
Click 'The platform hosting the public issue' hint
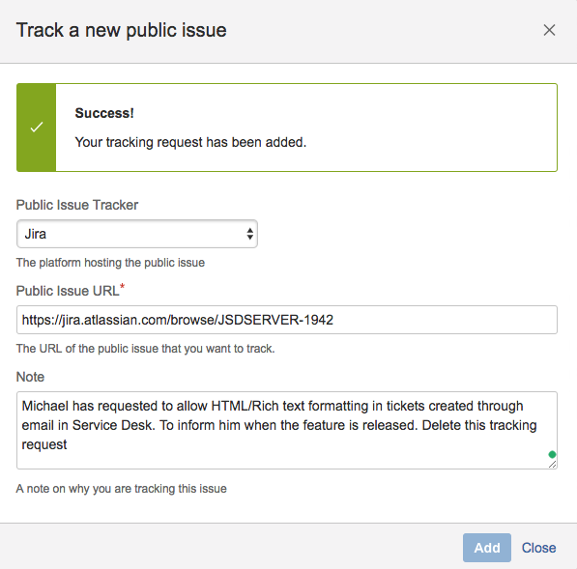[110, 263]
